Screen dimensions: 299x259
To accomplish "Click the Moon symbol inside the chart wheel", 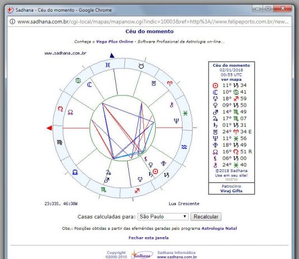I will pos(89,85).
